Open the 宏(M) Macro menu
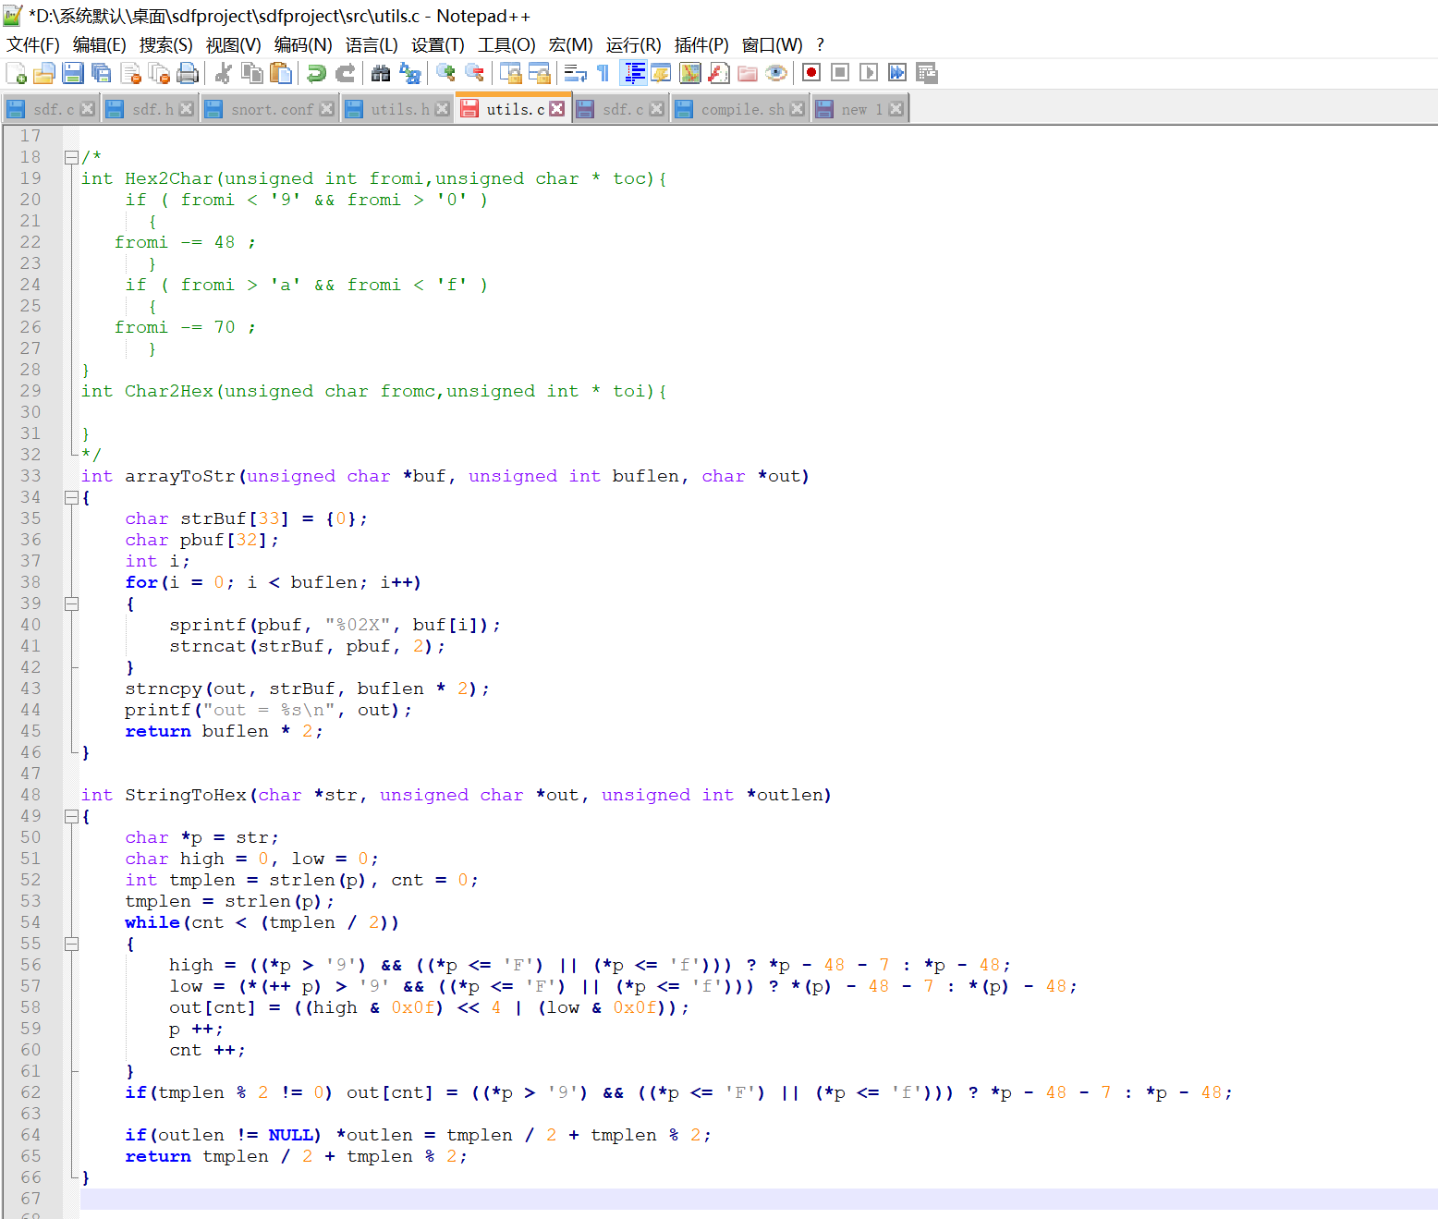Image resolution: width=1438 pixels, height=1219 pixels. pos(570,45)
